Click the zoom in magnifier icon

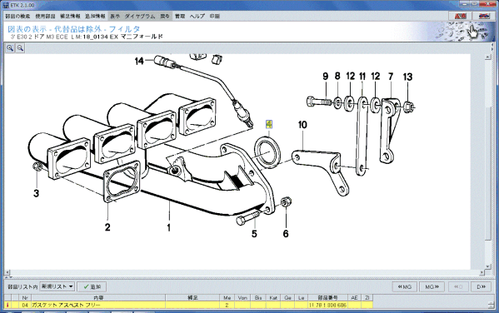(10, 48)
